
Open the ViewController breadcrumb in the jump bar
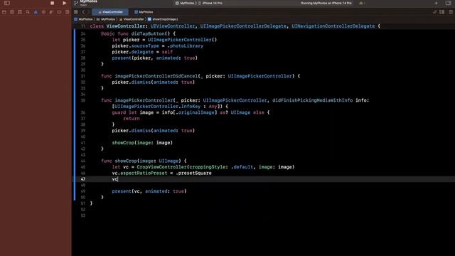point(132,19)
